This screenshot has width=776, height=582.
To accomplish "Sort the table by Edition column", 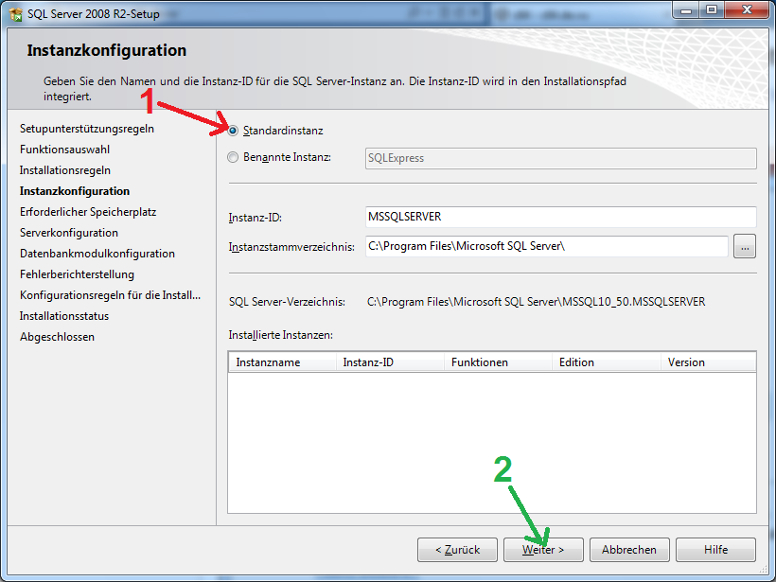I will click(606, 362).
